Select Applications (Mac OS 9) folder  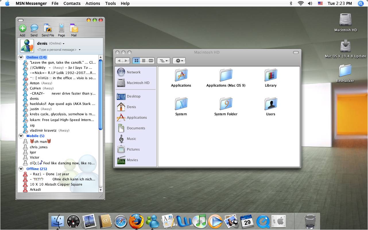(226, 75)
